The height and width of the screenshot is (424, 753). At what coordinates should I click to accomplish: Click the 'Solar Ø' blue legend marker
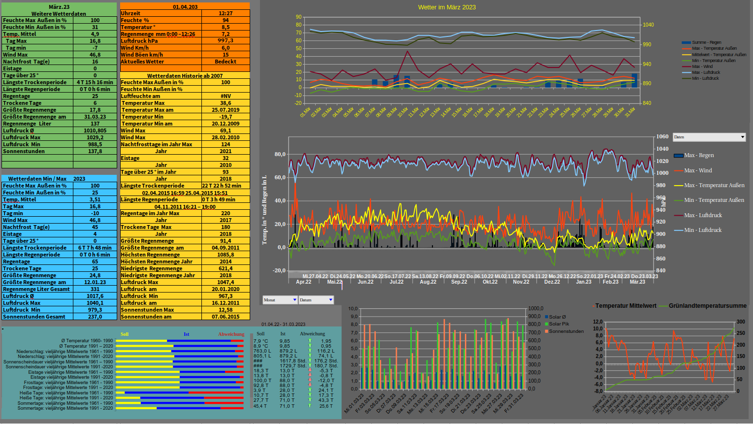coord(547,317)
